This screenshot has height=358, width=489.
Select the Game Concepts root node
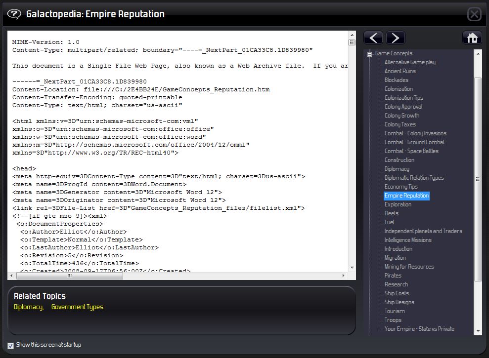(x=394, y=53)
